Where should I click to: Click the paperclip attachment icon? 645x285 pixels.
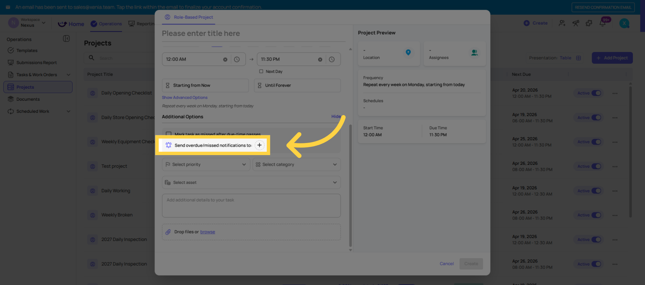click(168, 232)
